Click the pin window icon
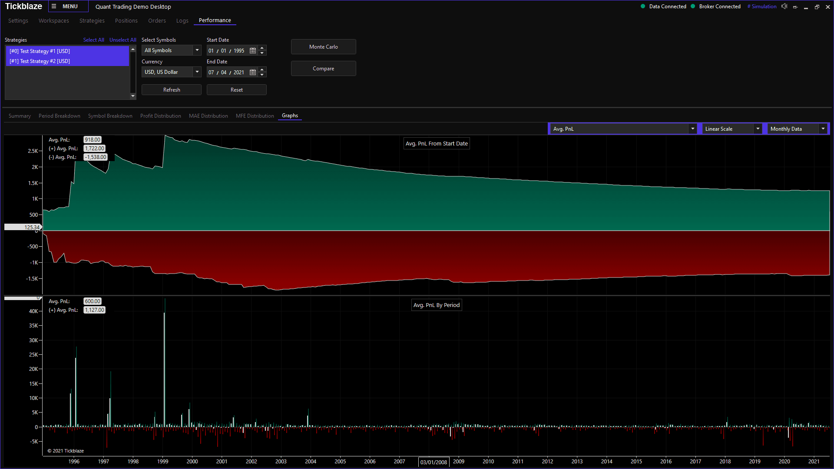 click(795, 7)
